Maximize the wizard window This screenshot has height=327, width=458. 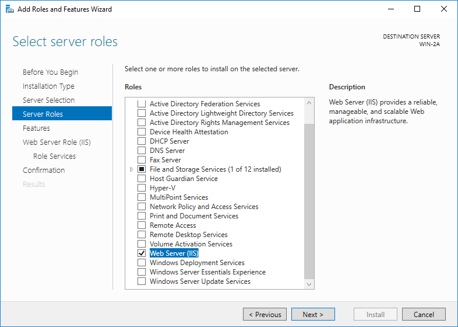click(417, 9)
